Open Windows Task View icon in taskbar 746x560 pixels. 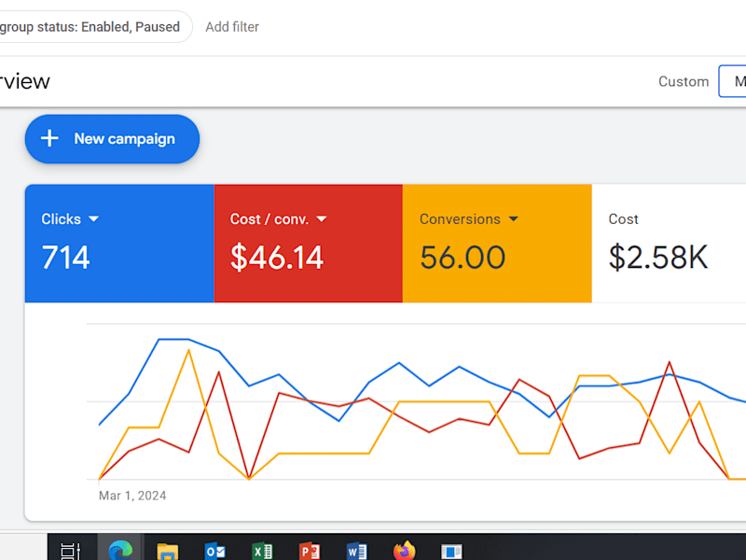pyautogui.click(x=71, y=551)
